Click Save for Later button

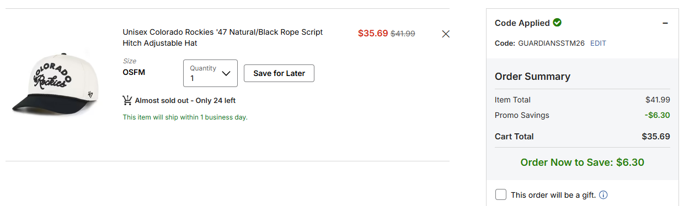[279, 73]
